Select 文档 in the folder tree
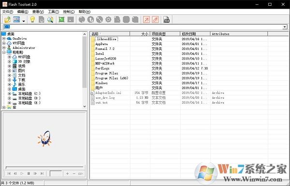This screenshot has width=290, height=186. coord(21,75)
